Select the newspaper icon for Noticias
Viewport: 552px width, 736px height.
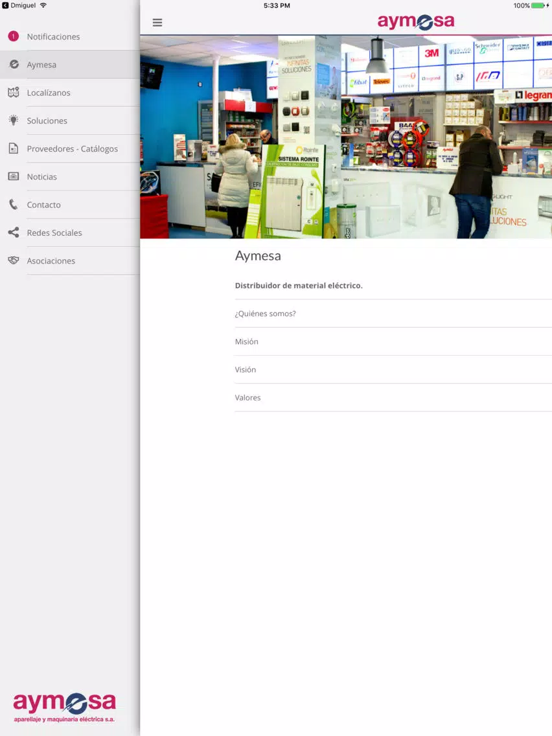point(14,176)
